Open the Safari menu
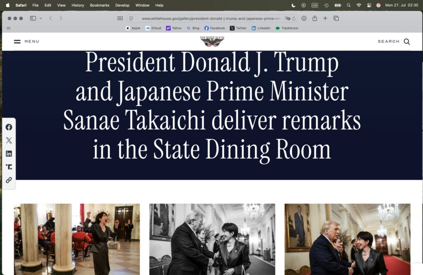The height and width of the screenshot is (275, 423). click(x=21, y=5)
